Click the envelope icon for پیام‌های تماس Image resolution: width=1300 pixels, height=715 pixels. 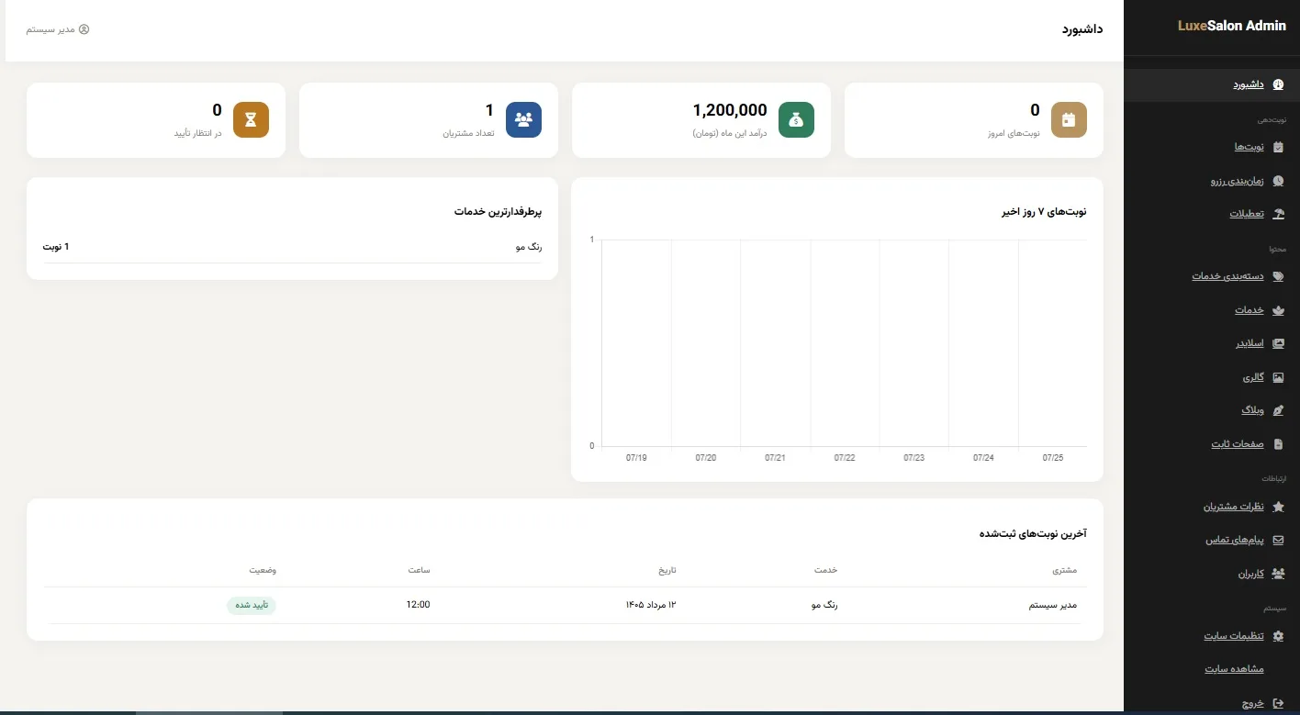coord(1279,540)
